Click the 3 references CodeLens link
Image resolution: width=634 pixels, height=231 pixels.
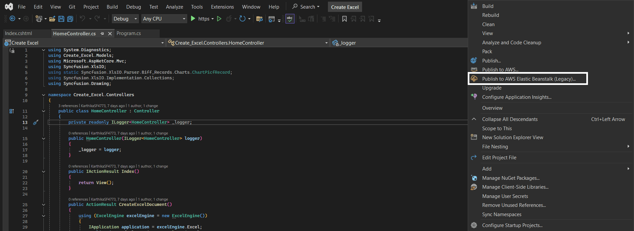click(x=68, y=106)
